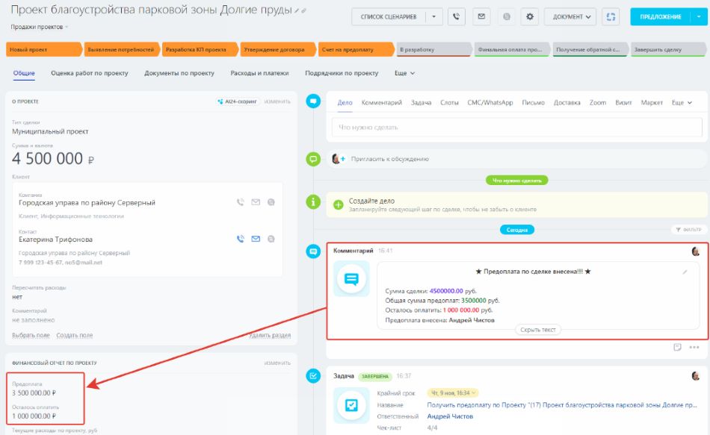
Task: Click изменить in О проекте section
Action: click(x=277, y=101)
